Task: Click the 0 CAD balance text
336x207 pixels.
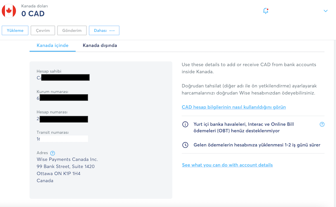Action: point(33,14)
